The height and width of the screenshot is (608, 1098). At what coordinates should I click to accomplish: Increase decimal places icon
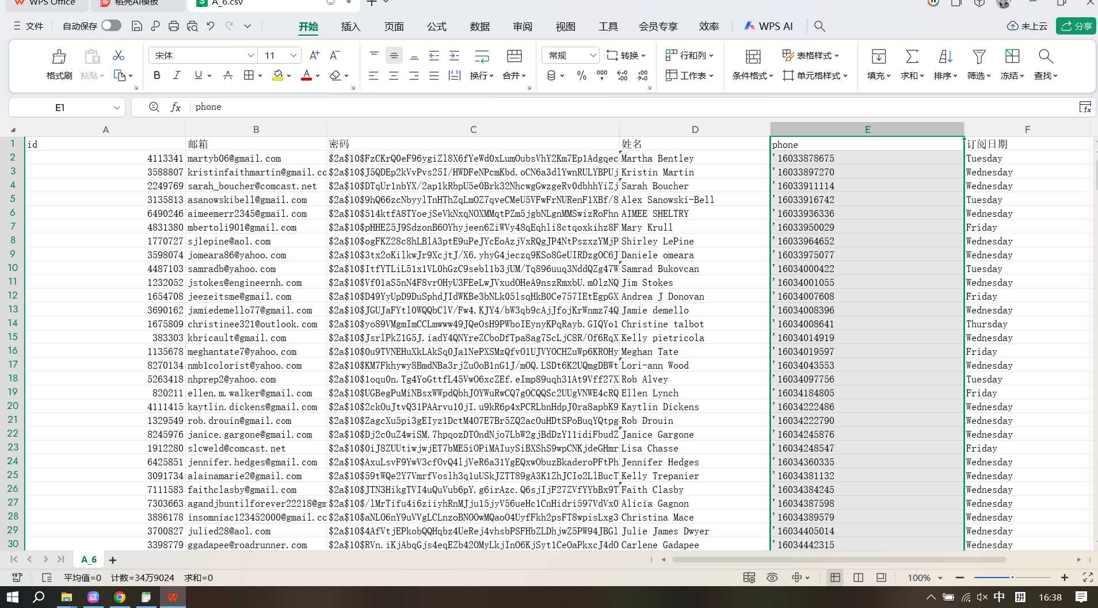pyautogui.click(x=622, y=75)
